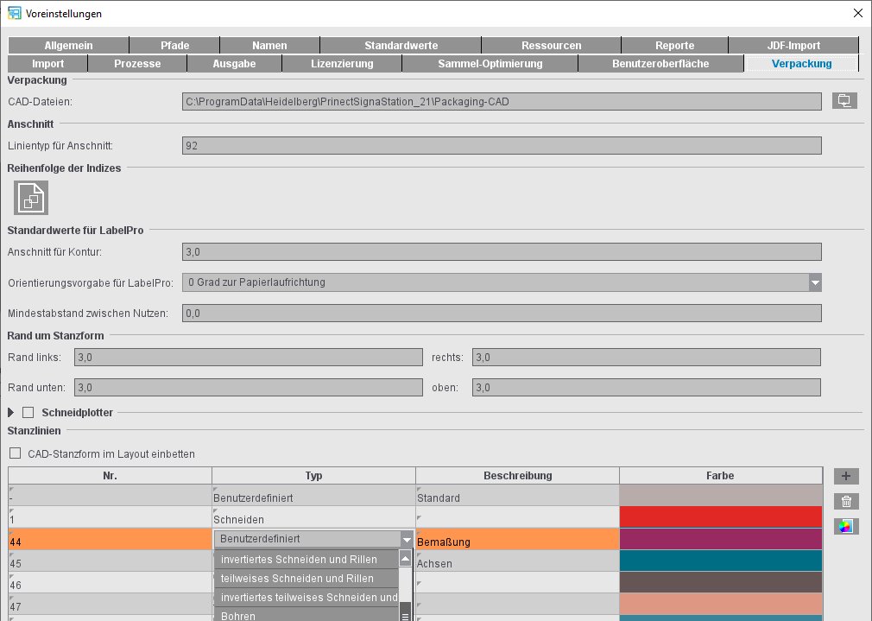Click the Anschnitt für Kontur field
872x621 pixels.
[501, 251]
